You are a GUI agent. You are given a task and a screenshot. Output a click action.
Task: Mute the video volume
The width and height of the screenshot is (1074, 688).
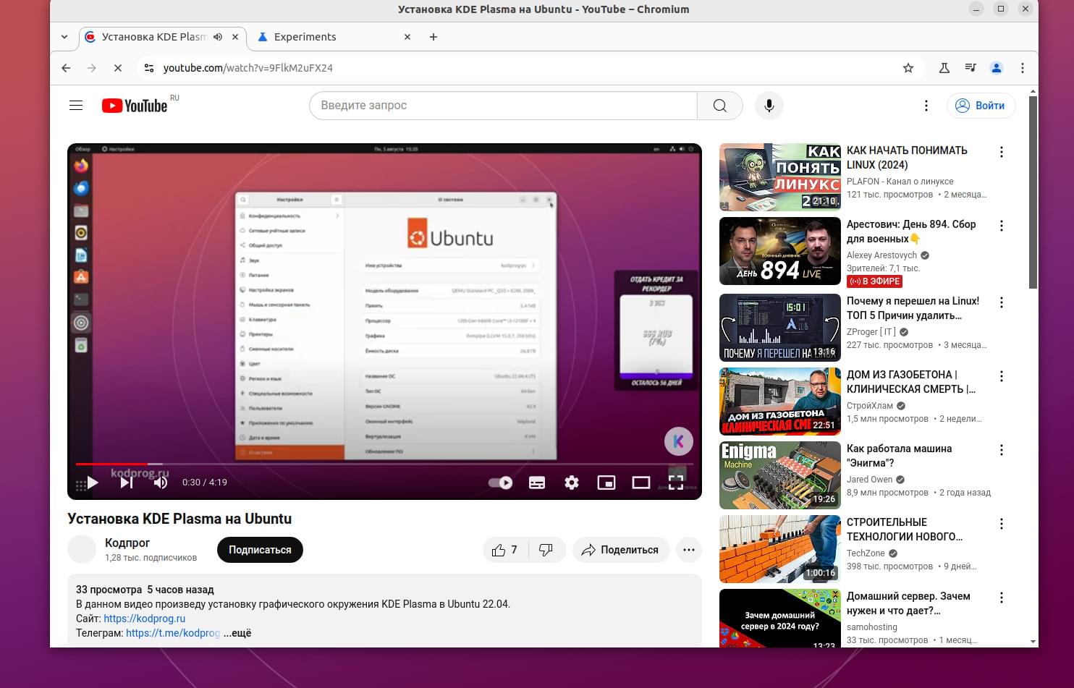coord(161,483)
